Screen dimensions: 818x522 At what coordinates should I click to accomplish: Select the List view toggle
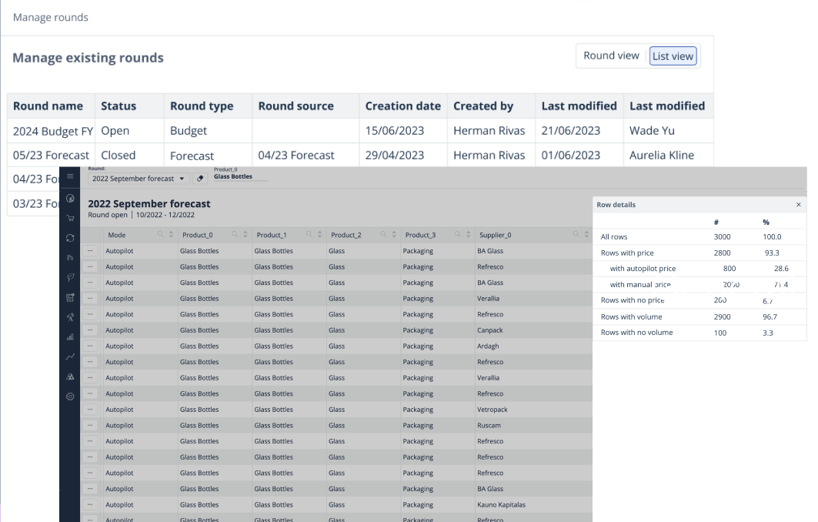point(673,56)
